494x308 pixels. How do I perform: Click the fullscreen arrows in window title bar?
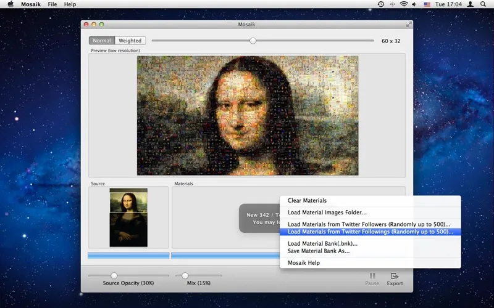coord(409,24)
